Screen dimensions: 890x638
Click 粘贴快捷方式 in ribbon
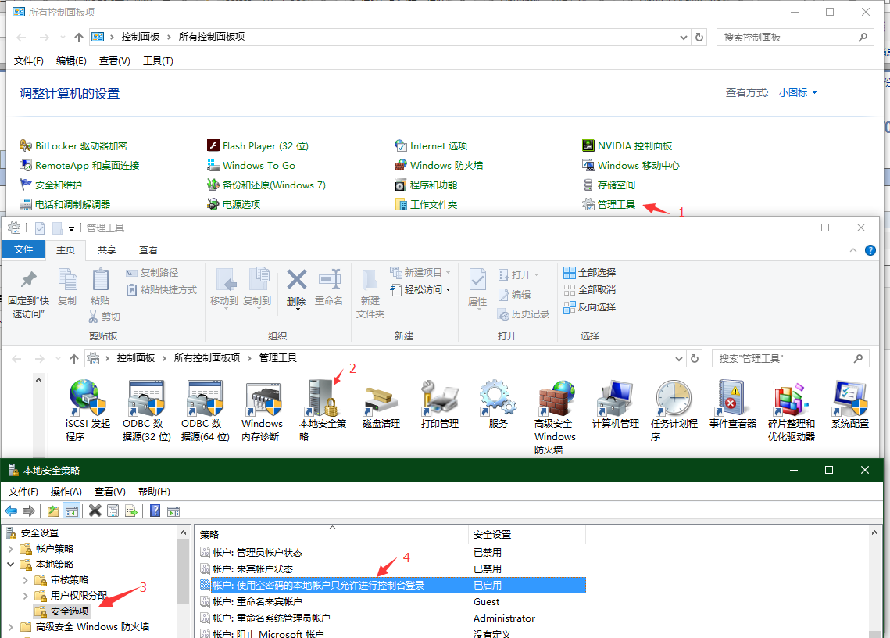pyautogui.click(x=161, y=290)
